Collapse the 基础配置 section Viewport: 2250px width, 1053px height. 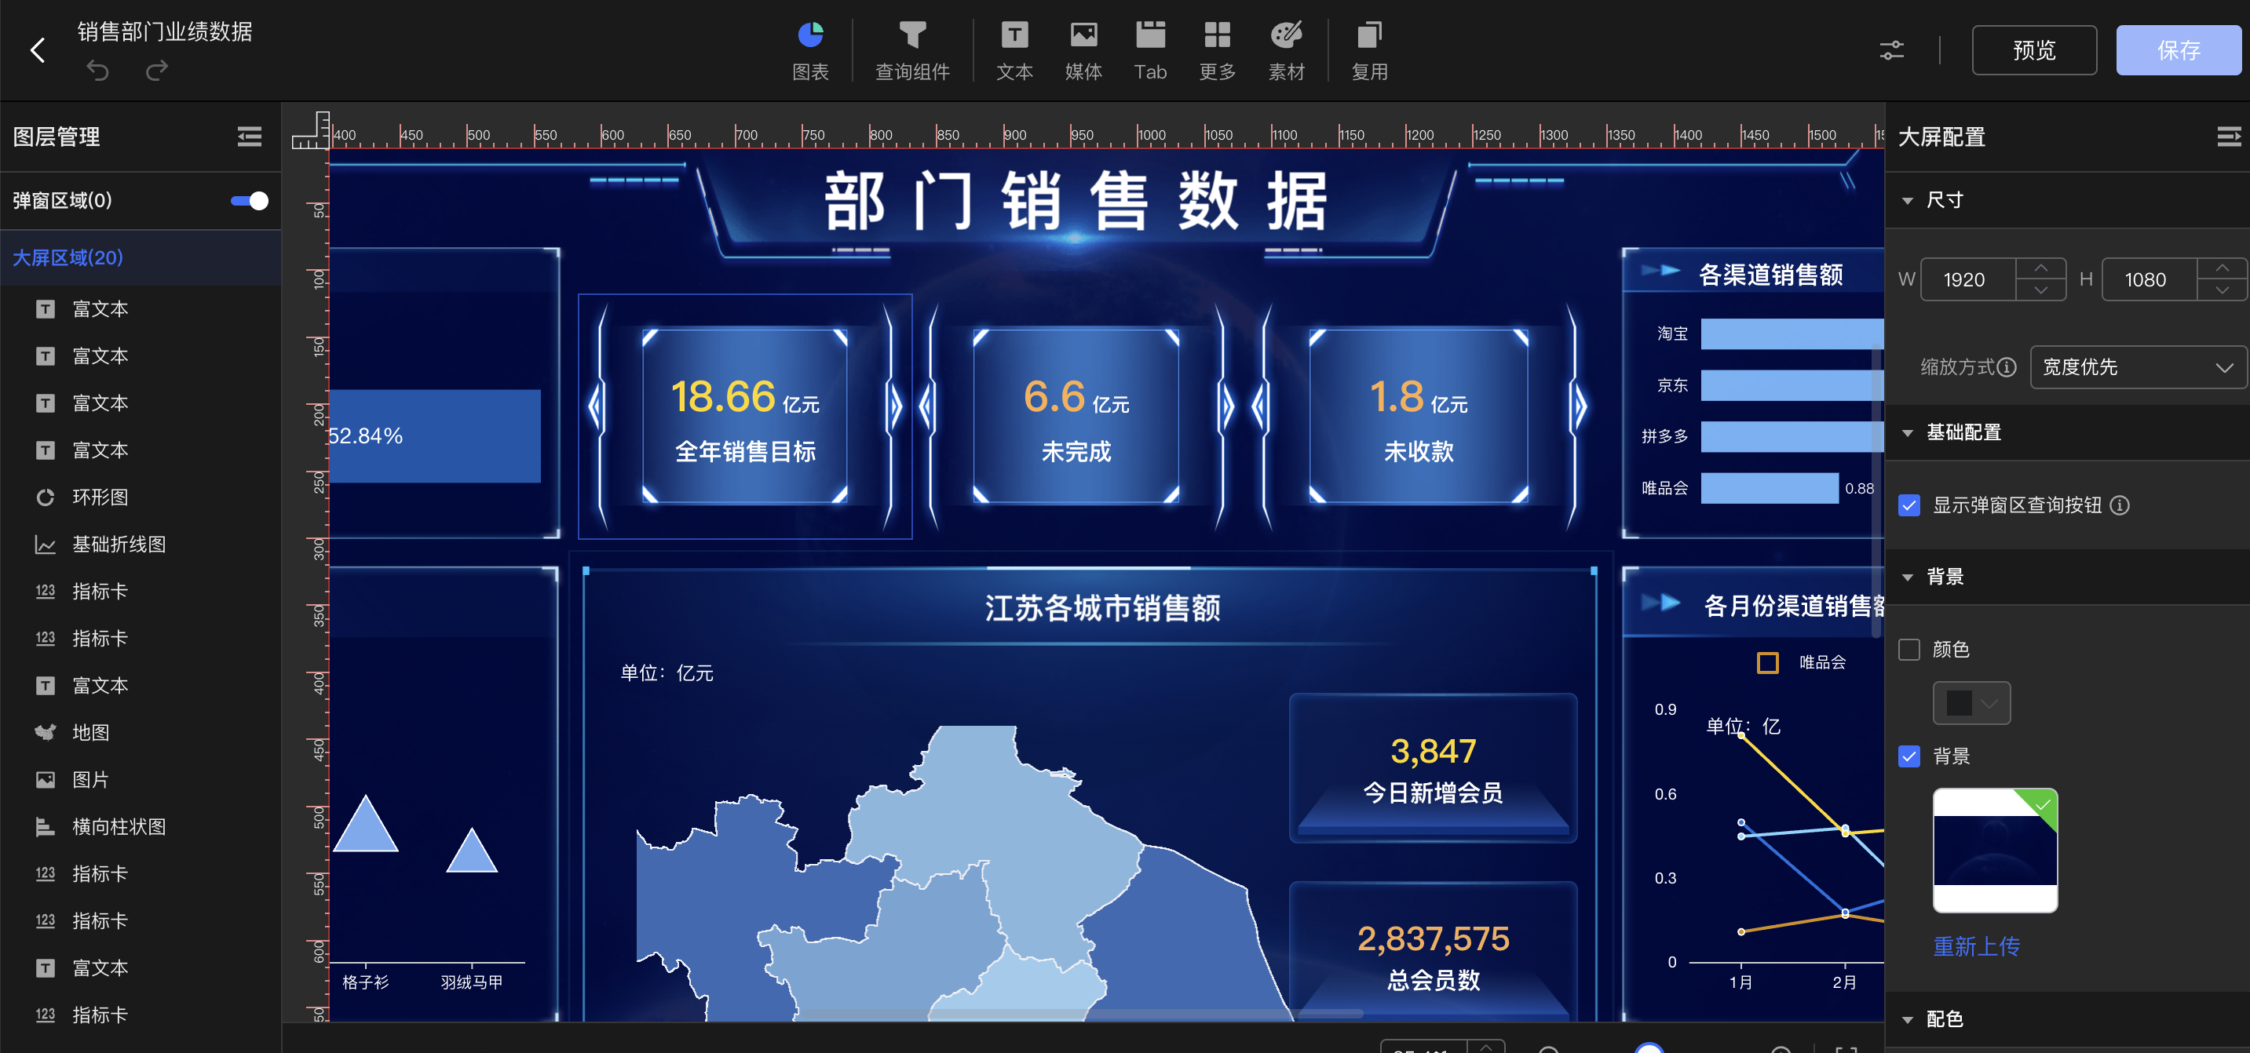pyautogui.click(x=1907, y=433)
